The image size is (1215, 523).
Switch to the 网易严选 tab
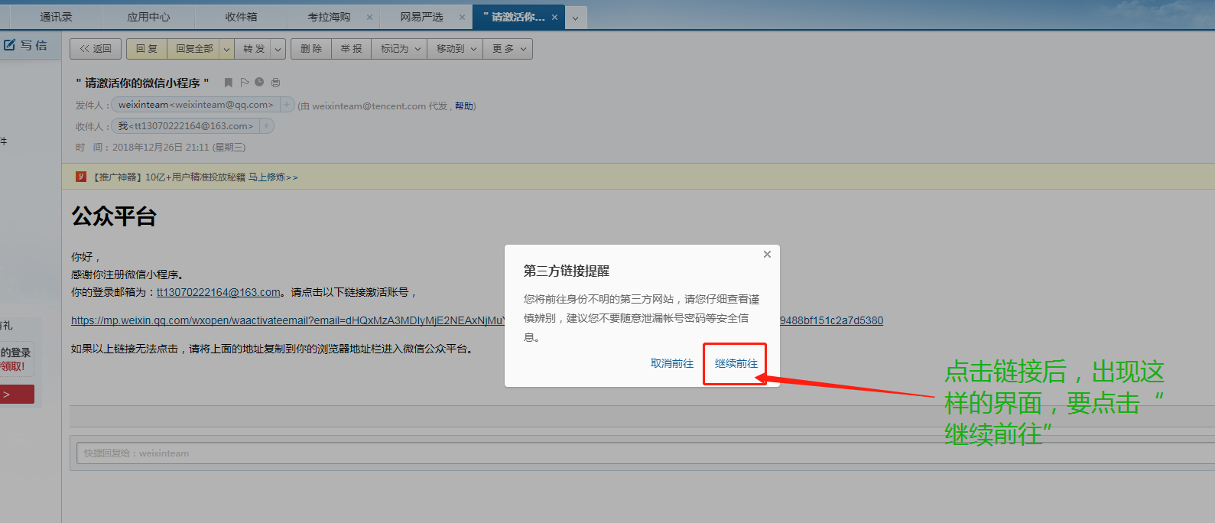click(421, 17)
